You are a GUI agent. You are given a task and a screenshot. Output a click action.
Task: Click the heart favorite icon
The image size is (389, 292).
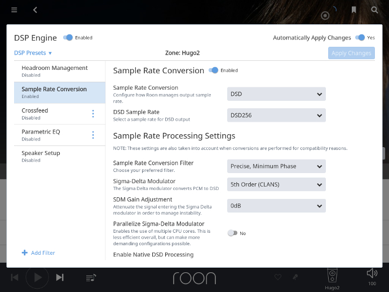(x=278, y=277)
